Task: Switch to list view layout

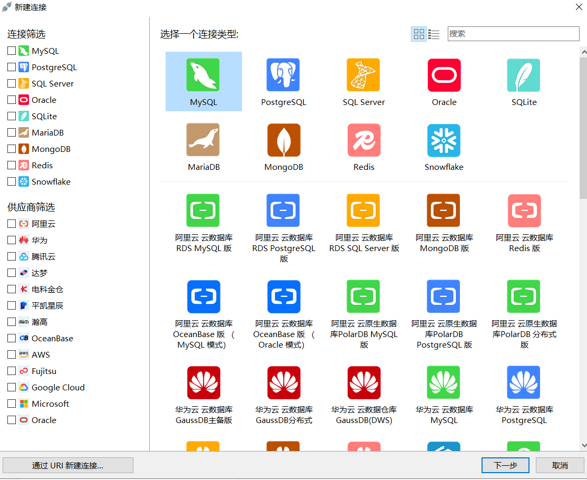Action: click(x=434, y=34)
